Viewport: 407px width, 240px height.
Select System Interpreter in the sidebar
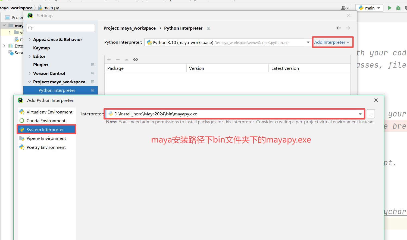coord(46,130)
